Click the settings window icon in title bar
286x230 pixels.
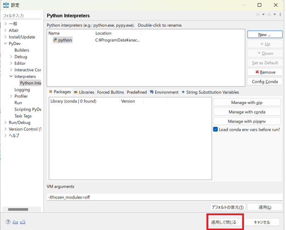pyautogui.click(x=6, y=5)
